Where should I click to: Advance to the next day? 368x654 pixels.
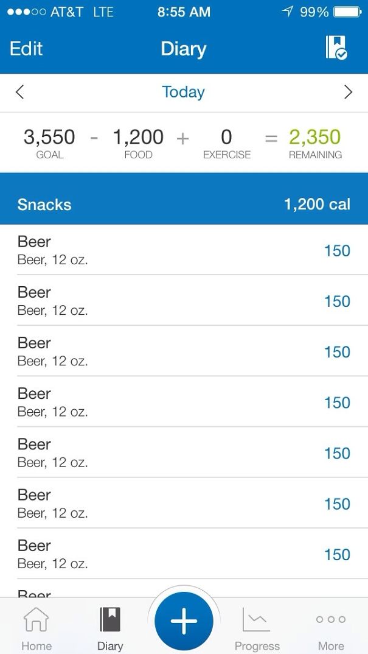click(349, 91)
